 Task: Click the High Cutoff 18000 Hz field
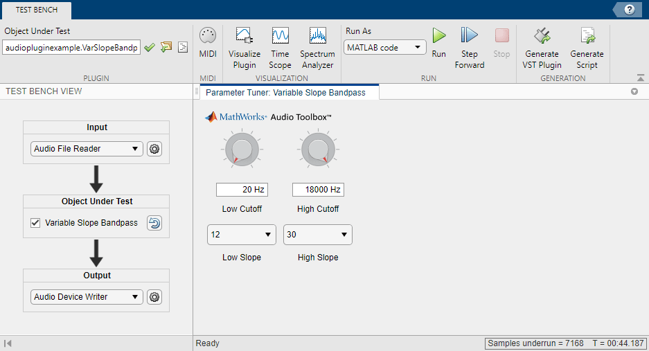318,190
